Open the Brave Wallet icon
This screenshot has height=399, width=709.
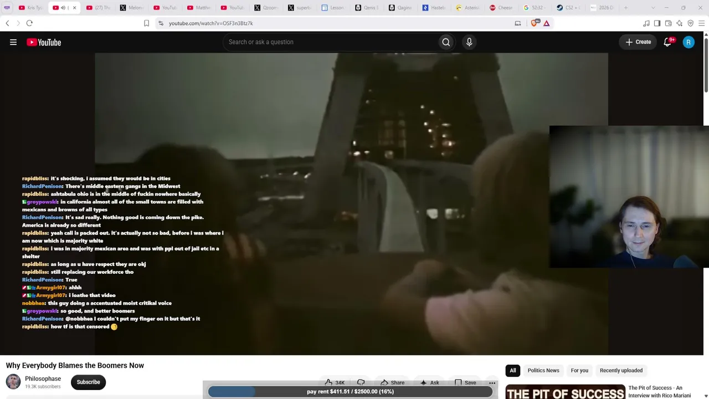[x=668, y=23]
